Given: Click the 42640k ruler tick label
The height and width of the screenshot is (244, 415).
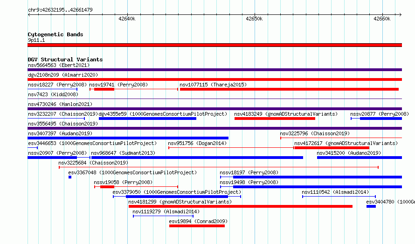Looking at the screenshot, I should [127, 19].
